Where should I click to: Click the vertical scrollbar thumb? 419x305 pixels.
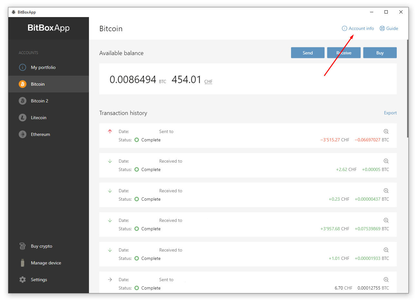408,89
